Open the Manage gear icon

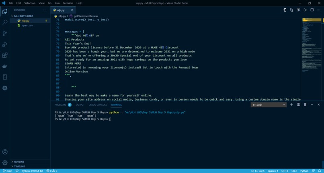pyautogui.click(x=5, y=163)
